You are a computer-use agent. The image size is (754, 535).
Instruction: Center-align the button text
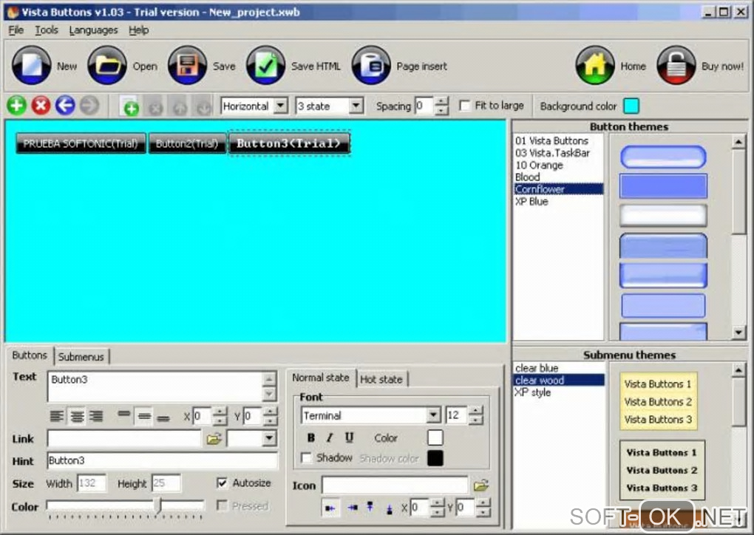[x=76, y=416]
